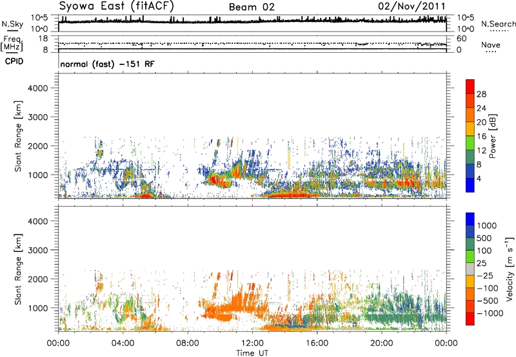The height and width of the screenshot is (357, 516).
Task: Click the red echo patch near 09:30 in power panel
Action: 213,180
